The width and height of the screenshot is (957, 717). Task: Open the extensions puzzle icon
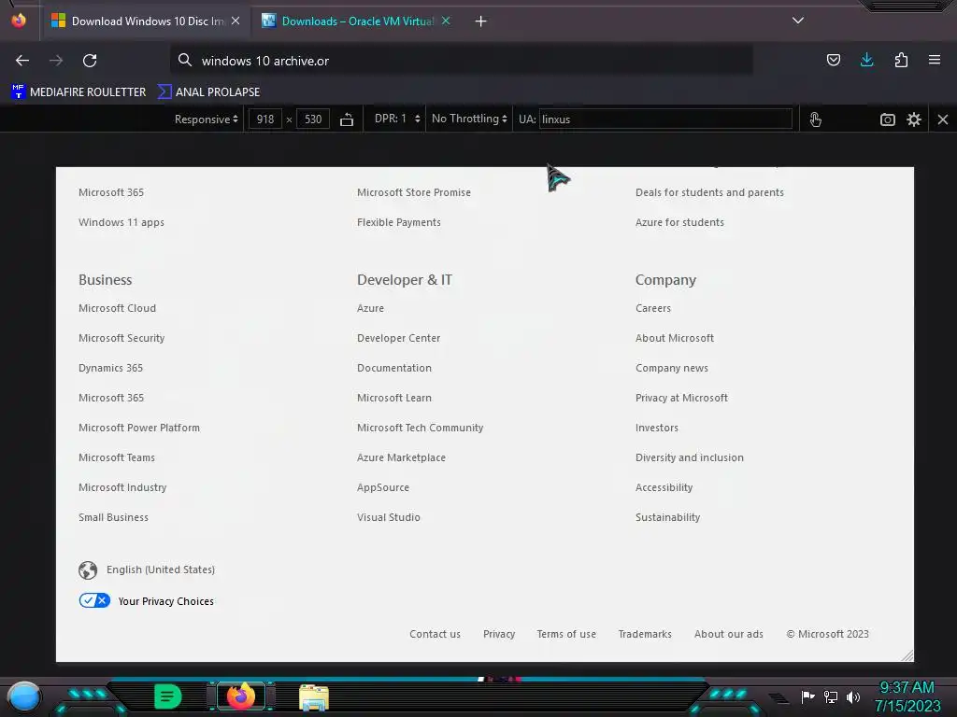(x=901, y=60)
